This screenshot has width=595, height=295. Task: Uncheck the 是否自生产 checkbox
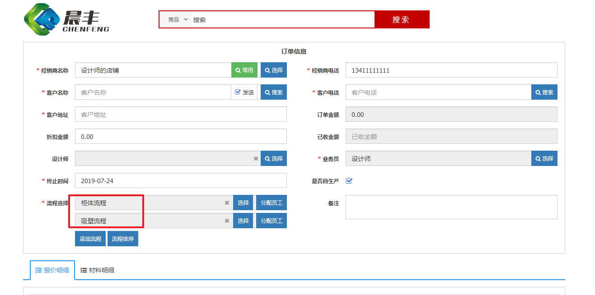click(349, 181)
